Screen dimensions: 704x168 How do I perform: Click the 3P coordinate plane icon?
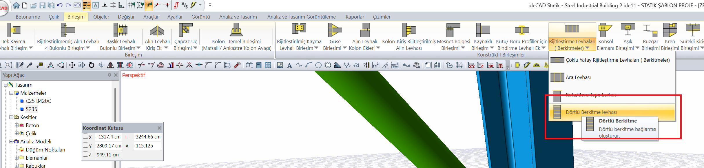[490, 65]
